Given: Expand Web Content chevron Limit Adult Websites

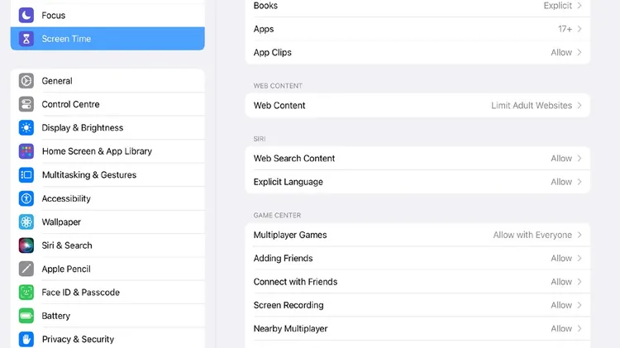Looking at the screenshot, I should pyautogui.click(x=579, y=106).
